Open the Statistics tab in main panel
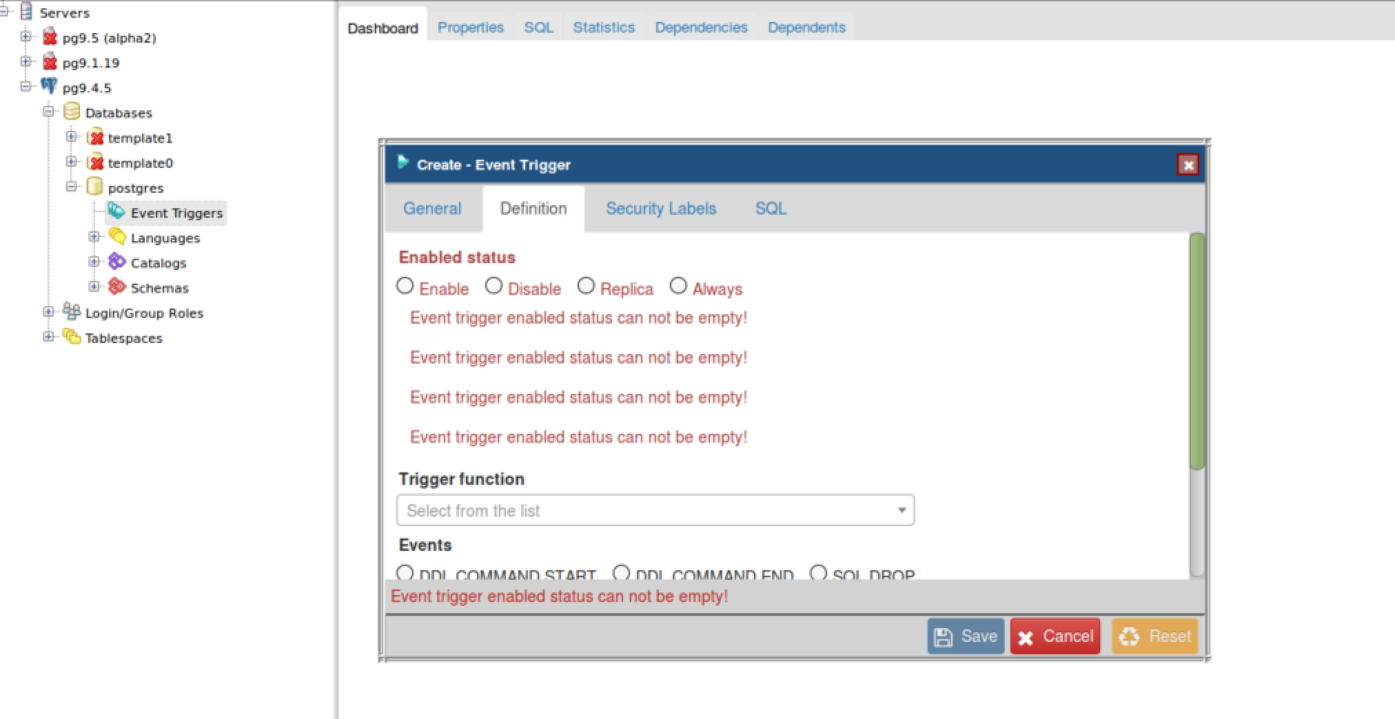The image size is (1395, 719). pos(603,28)
